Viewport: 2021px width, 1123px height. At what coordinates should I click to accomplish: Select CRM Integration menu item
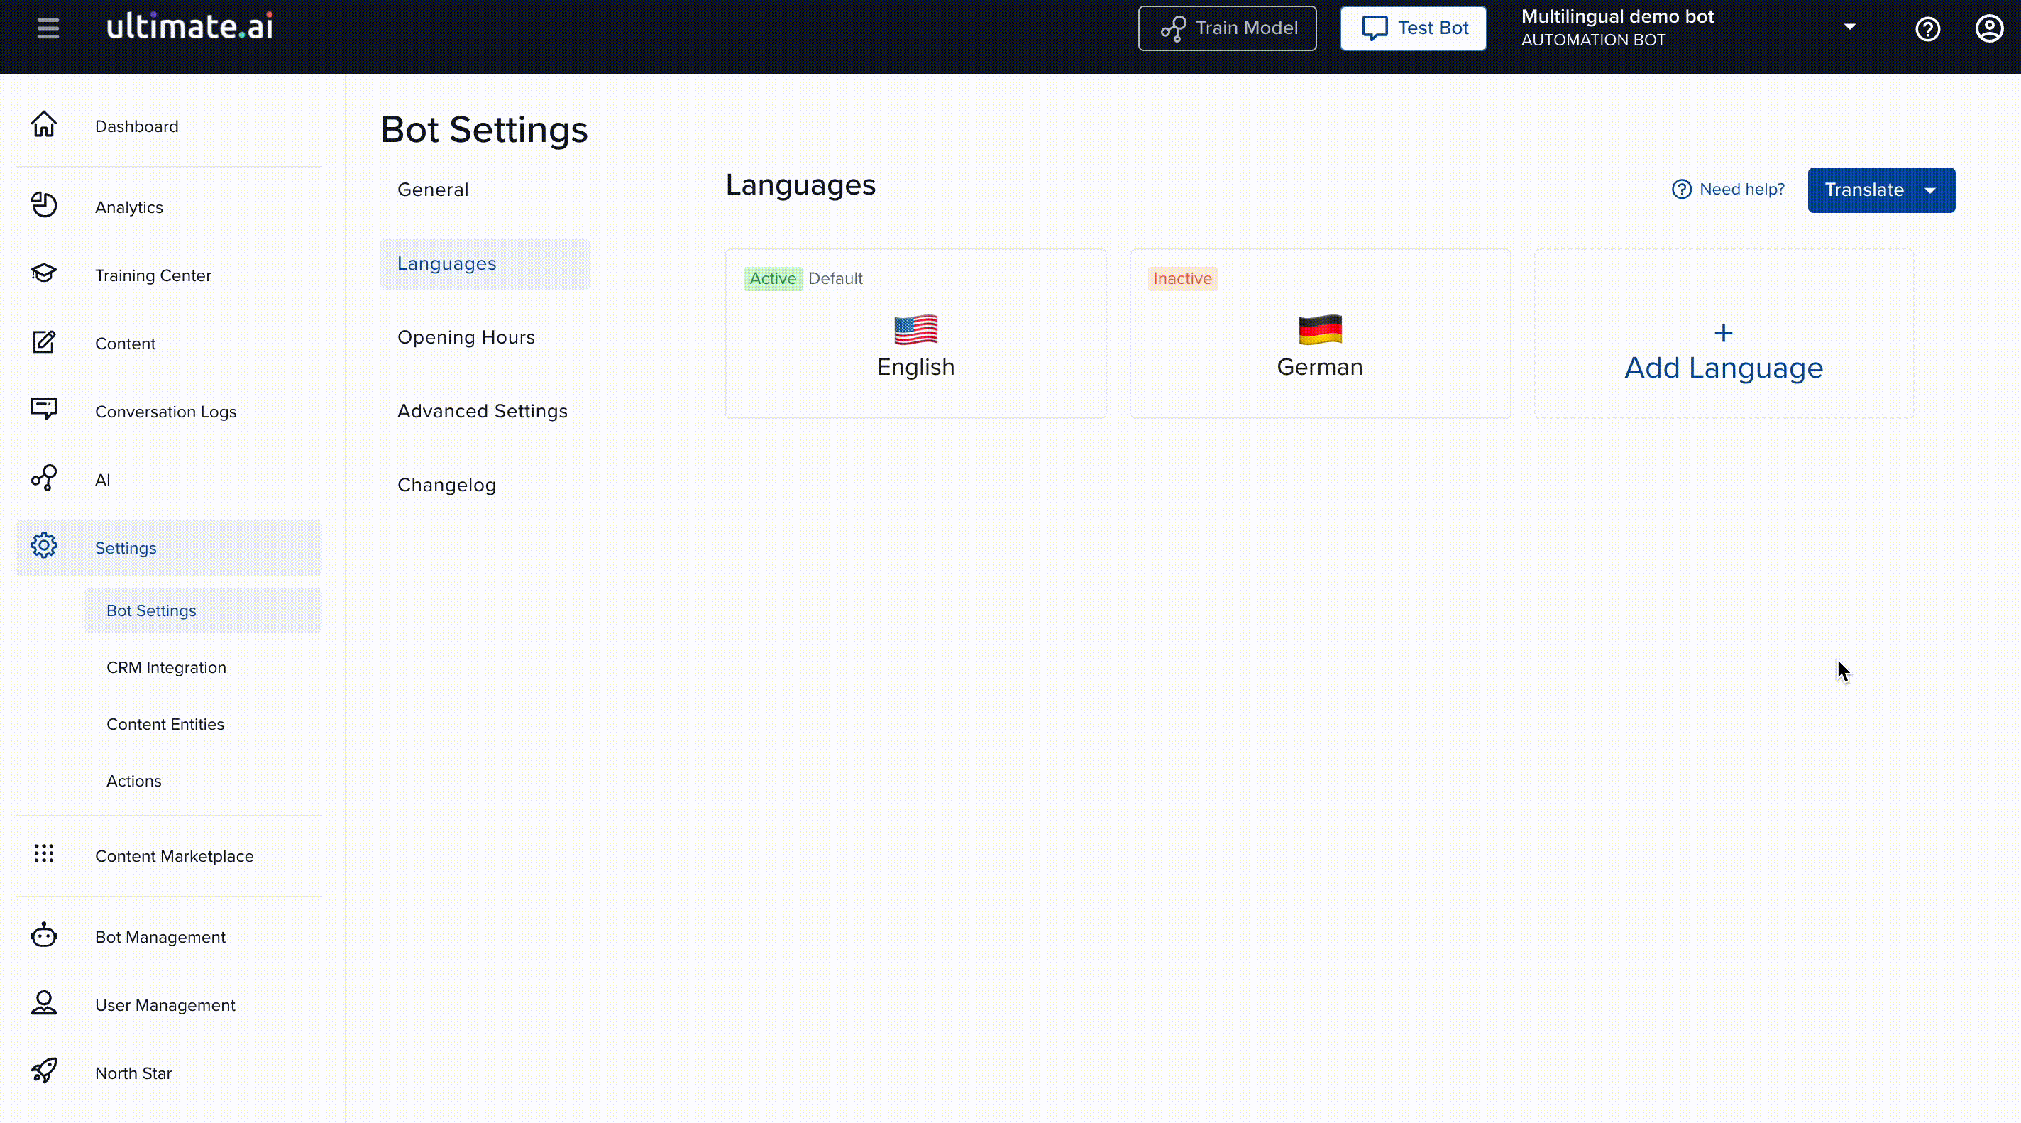tap(166, 667)
